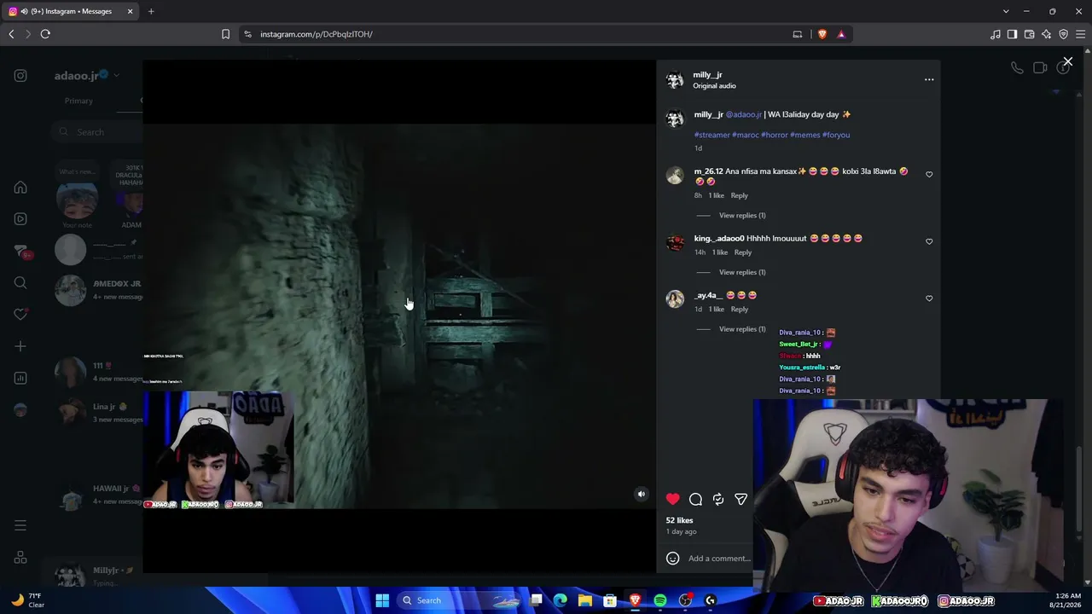The image size is (1092, 614).
Task: Select the Primary messages tab
Action: click(x=78, y=101)
